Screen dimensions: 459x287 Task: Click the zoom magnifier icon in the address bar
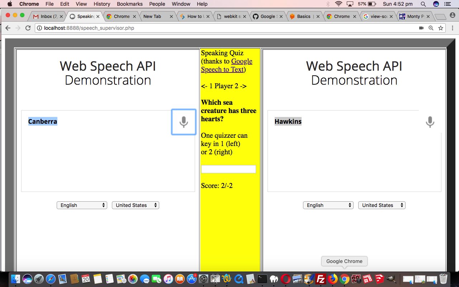coord(431,28)
